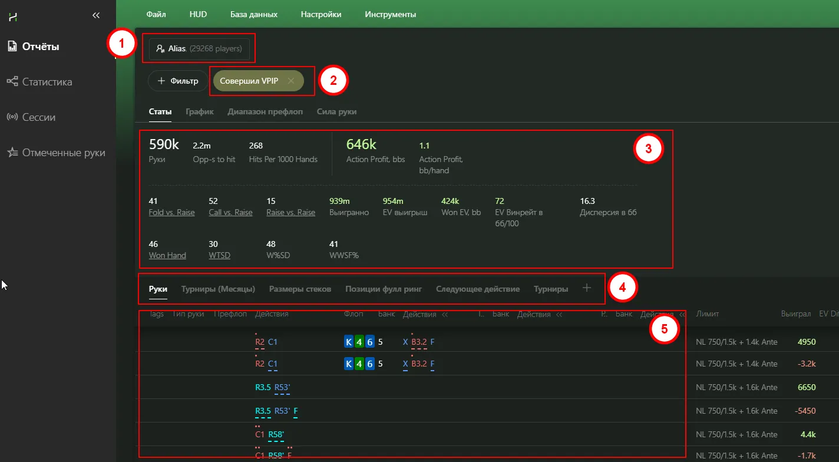Click the Фильтр add button
This screenshot has height=462, width=839.
pos(178,81)
